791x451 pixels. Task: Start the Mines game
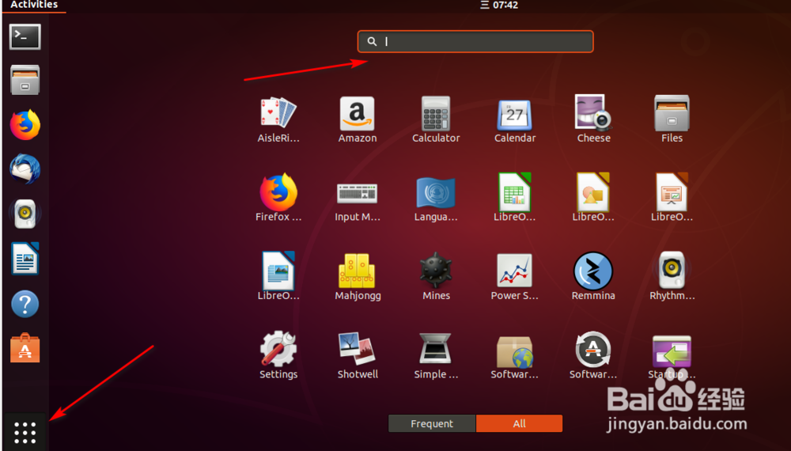(x=436, y=277)
